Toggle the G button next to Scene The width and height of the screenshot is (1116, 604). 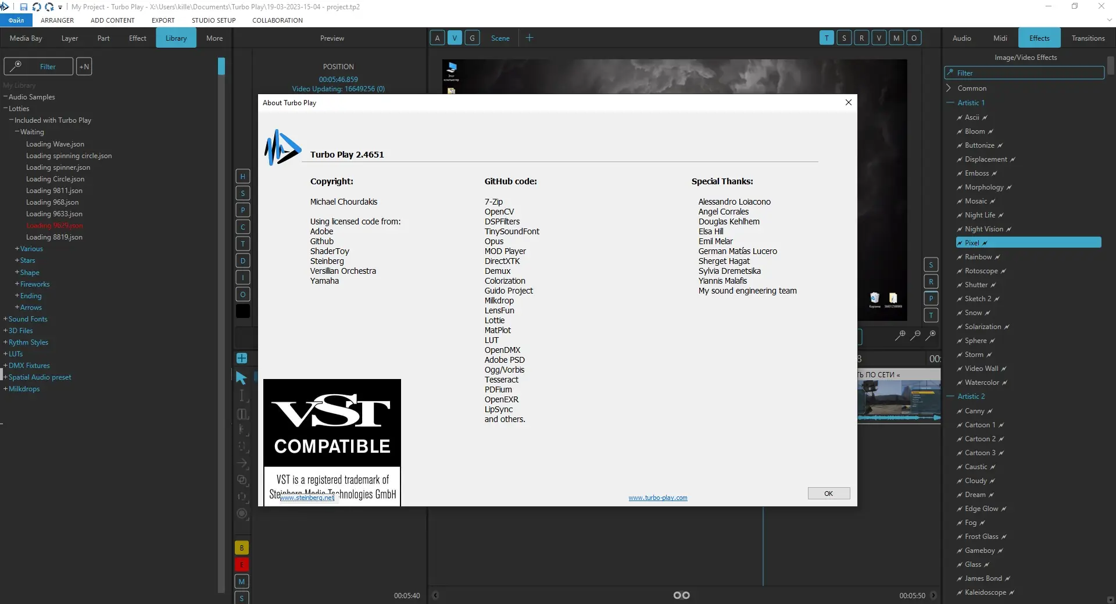click(472, 38)
